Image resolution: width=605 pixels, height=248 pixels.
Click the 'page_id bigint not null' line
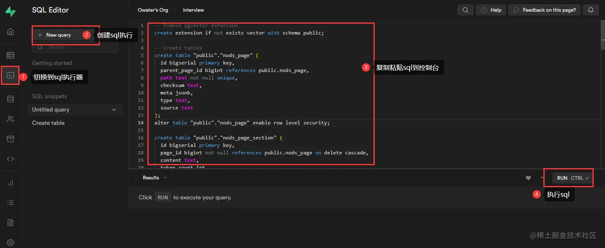[x=264, y=153]
